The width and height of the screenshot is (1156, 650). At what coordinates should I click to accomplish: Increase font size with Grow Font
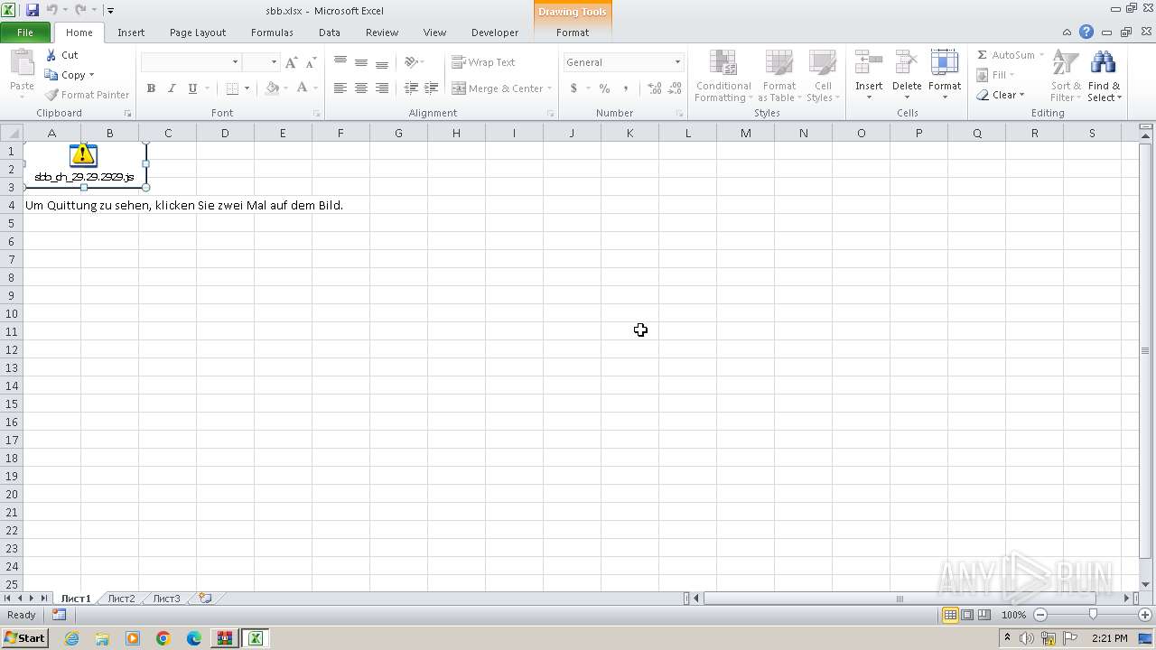point(291,62)
